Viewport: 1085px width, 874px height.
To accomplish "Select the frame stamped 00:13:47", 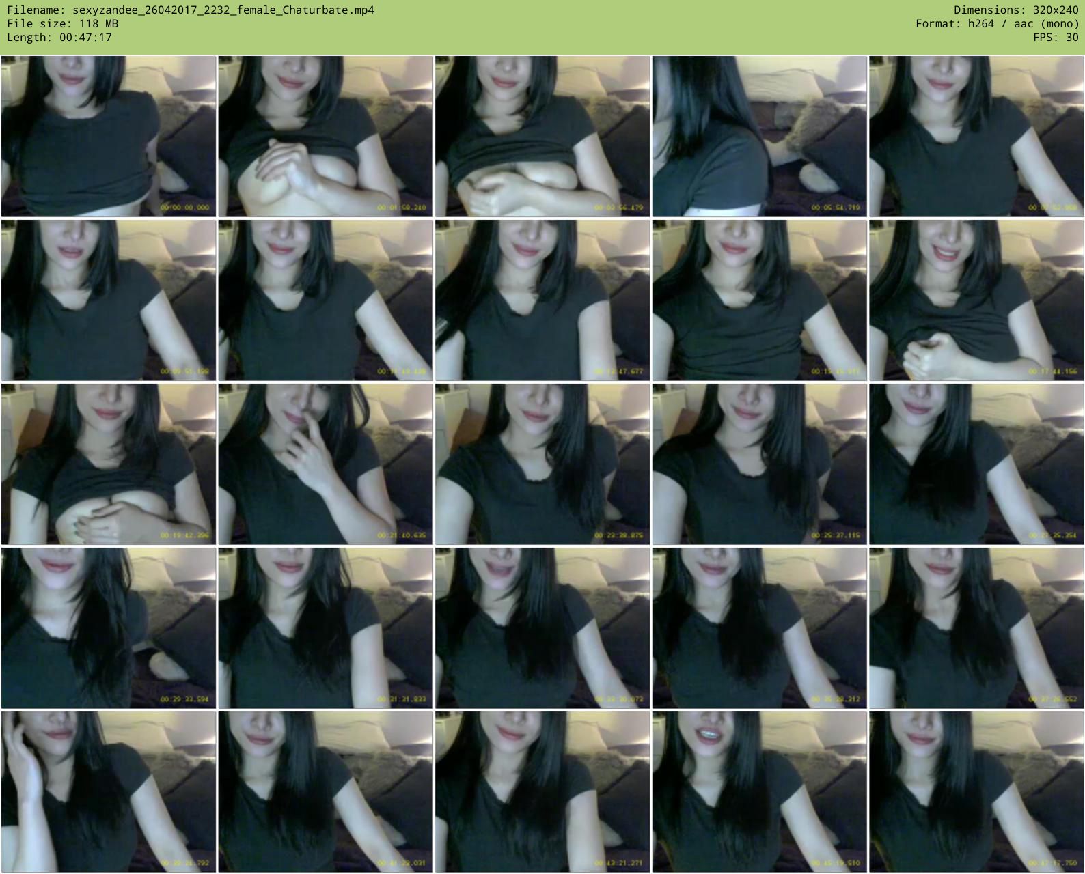I will 542,300.
